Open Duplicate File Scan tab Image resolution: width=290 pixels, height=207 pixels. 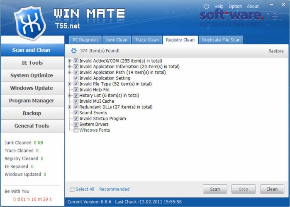[x=221, y=40]
